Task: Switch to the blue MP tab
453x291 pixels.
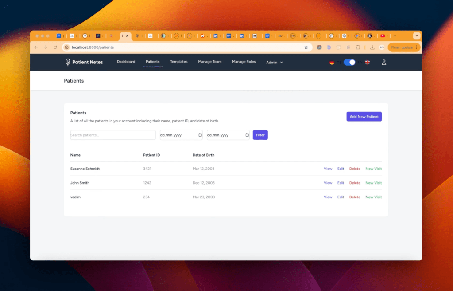Action: click(228, 36)
